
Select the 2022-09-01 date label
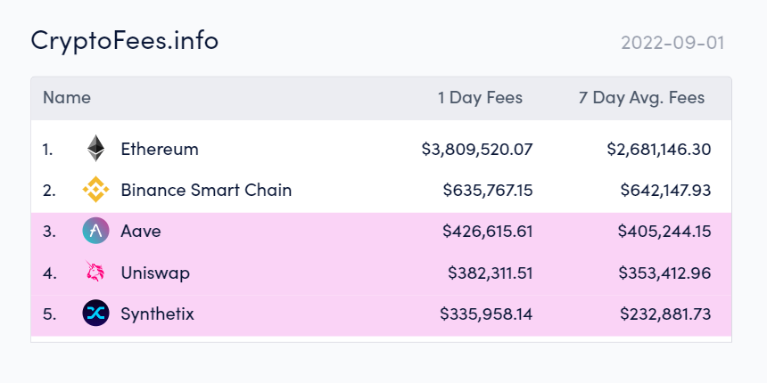pos(672,43)
